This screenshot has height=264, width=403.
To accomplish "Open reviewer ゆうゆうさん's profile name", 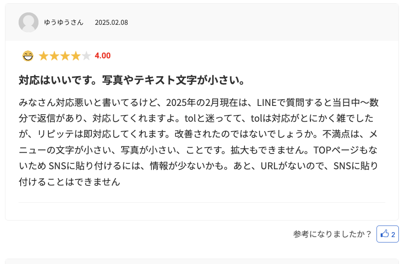I will point(64,22).
